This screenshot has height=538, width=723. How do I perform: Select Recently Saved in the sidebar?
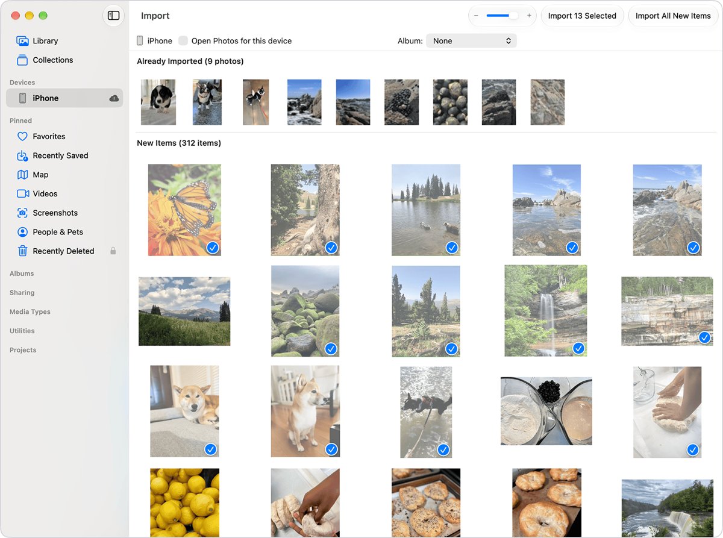tap(64, 155)
